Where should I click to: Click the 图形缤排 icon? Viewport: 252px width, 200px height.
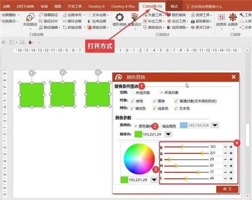pyautogui.click(x=119, y=17)
